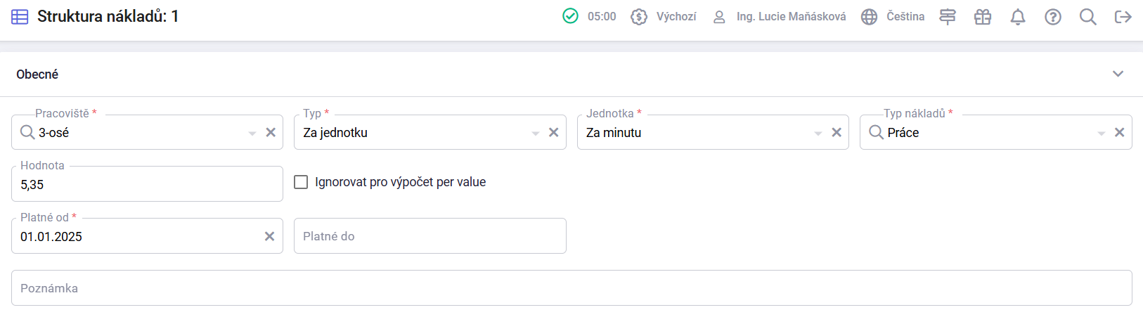Open Ing. Lucie Maňásková user profile
Image resolution: width=1143 pixels, height=324 pixels.
tap(779, 17)
